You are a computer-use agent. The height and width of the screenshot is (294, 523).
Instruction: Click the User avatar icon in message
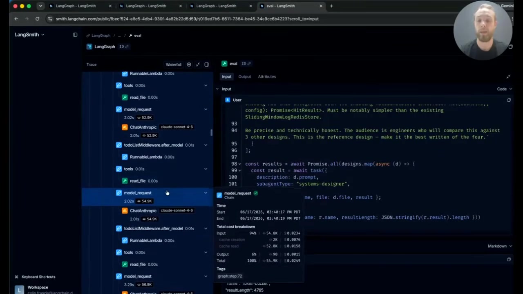tap(228, 100)
